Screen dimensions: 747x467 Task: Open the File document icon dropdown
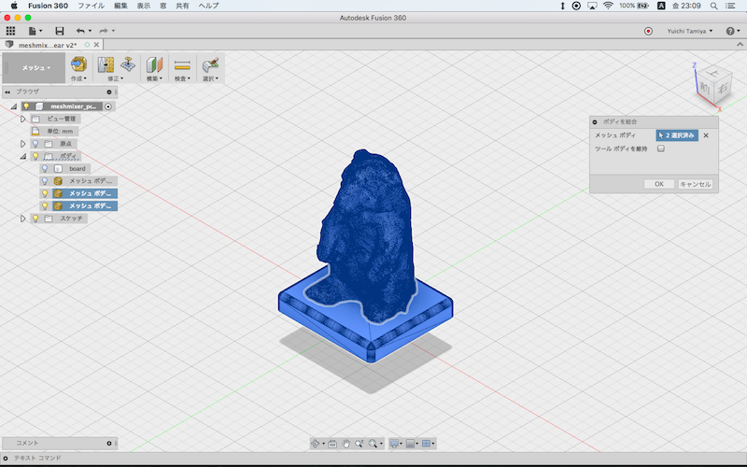pos(35,31)
